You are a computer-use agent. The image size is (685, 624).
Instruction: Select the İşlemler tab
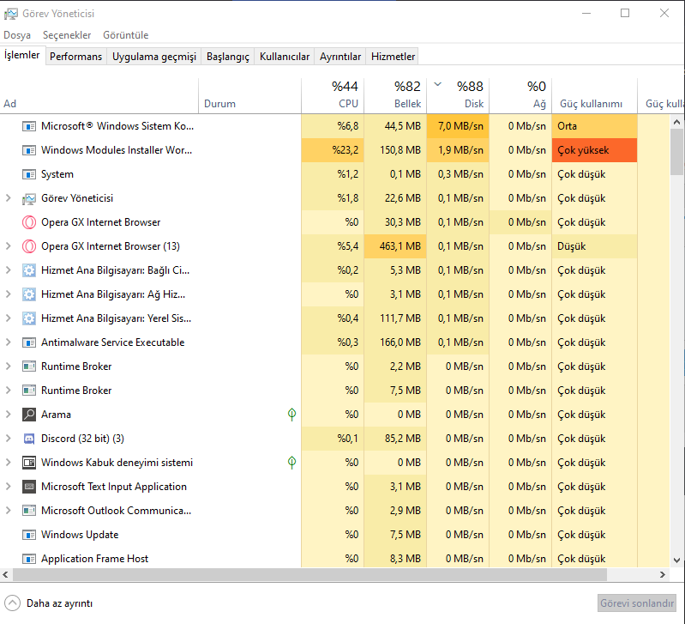click(x=22, y=55)
